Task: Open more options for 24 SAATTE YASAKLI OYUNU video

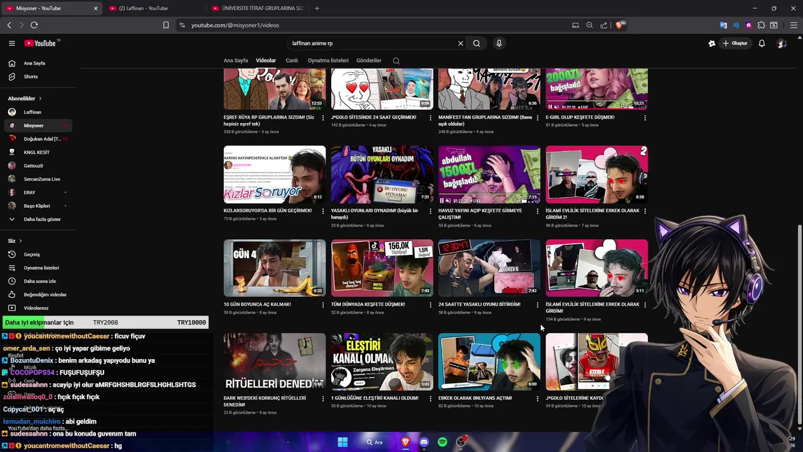Action: point(538,305)
